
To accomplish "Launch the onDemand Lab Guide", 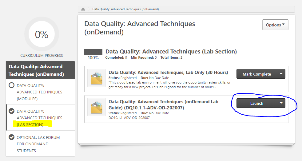I will [x=256, y=103].
